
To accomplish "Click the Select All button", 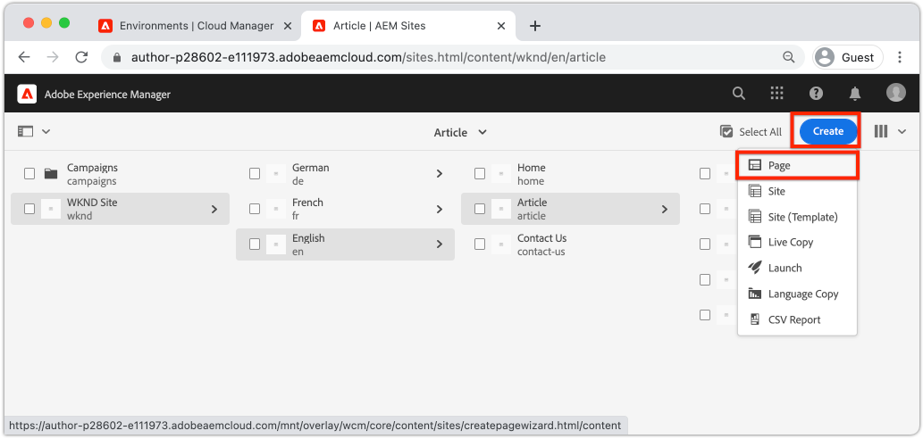I will point(751,132).
